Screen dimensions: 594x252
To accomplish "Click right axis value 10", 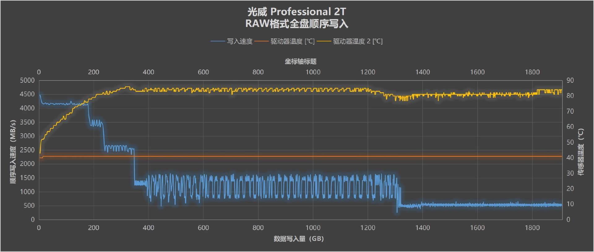I will (570, 204).
